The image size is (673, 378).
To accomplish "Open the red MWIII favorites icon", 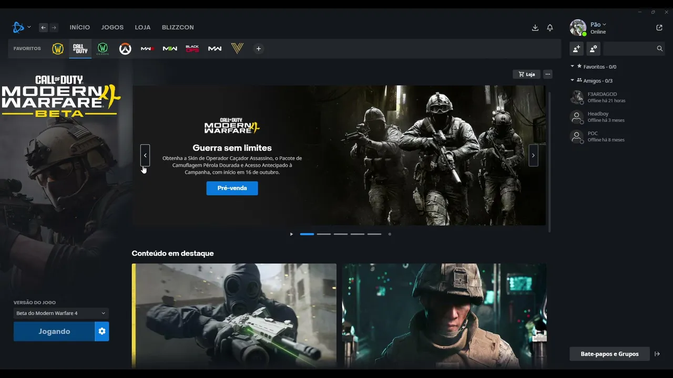I will tap(148, 49).
